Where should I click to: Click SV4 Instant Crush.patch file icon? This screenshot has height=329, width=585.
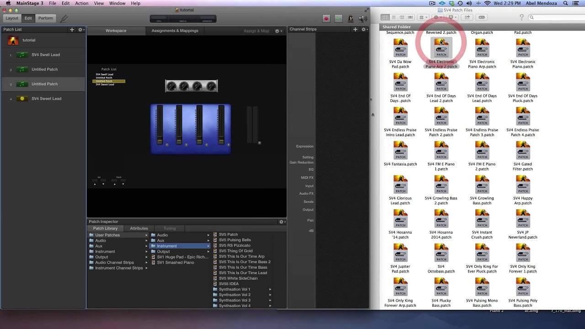click(x=482, y=218)
